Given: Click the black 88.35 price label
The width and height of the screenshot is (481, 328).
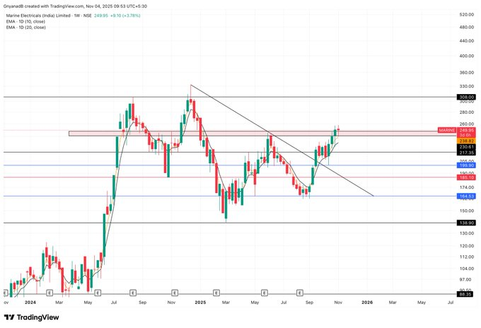Looking at the screenshot, I should coord(466,294).
